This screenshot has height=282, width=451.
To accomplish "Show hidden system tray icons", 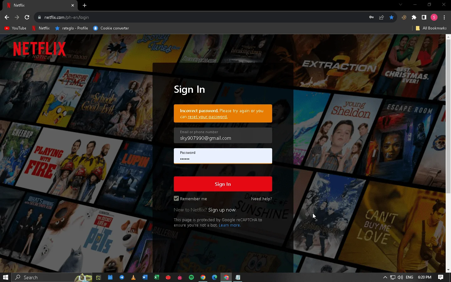I will click(385, 277).
